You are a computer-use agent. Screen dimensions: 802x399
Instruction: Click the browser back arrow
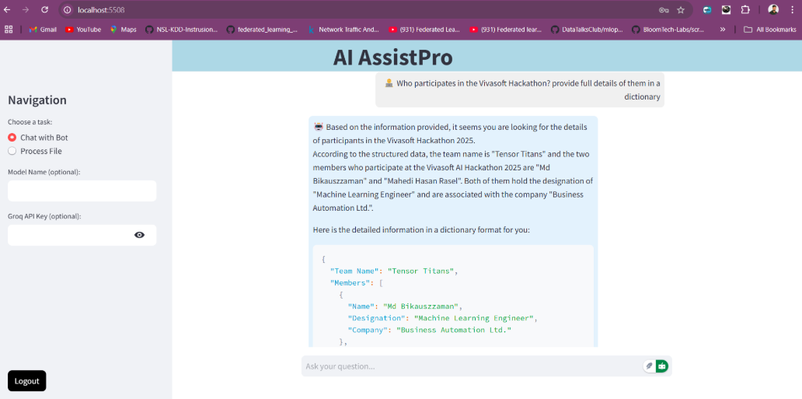click(8, 9)
